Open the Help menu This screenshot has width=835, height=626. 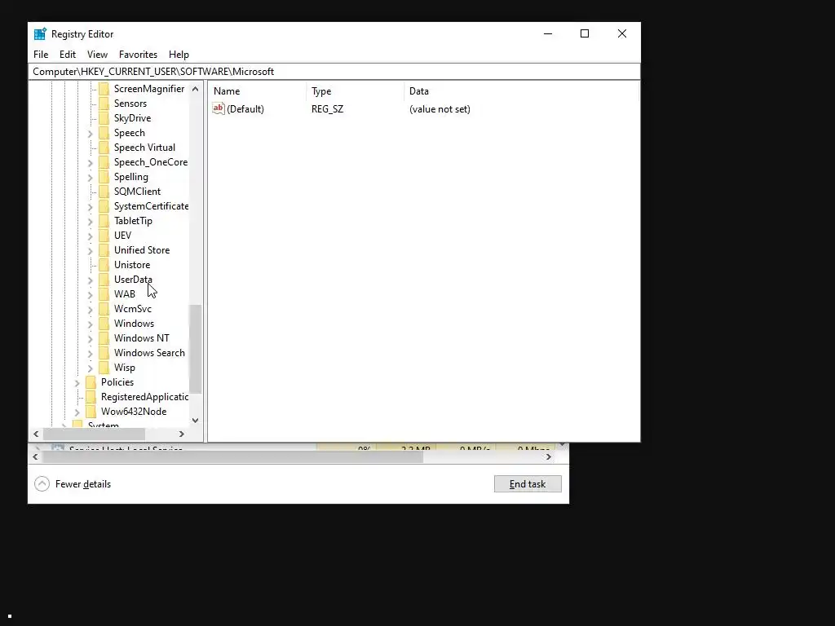[x=179, y=55]
